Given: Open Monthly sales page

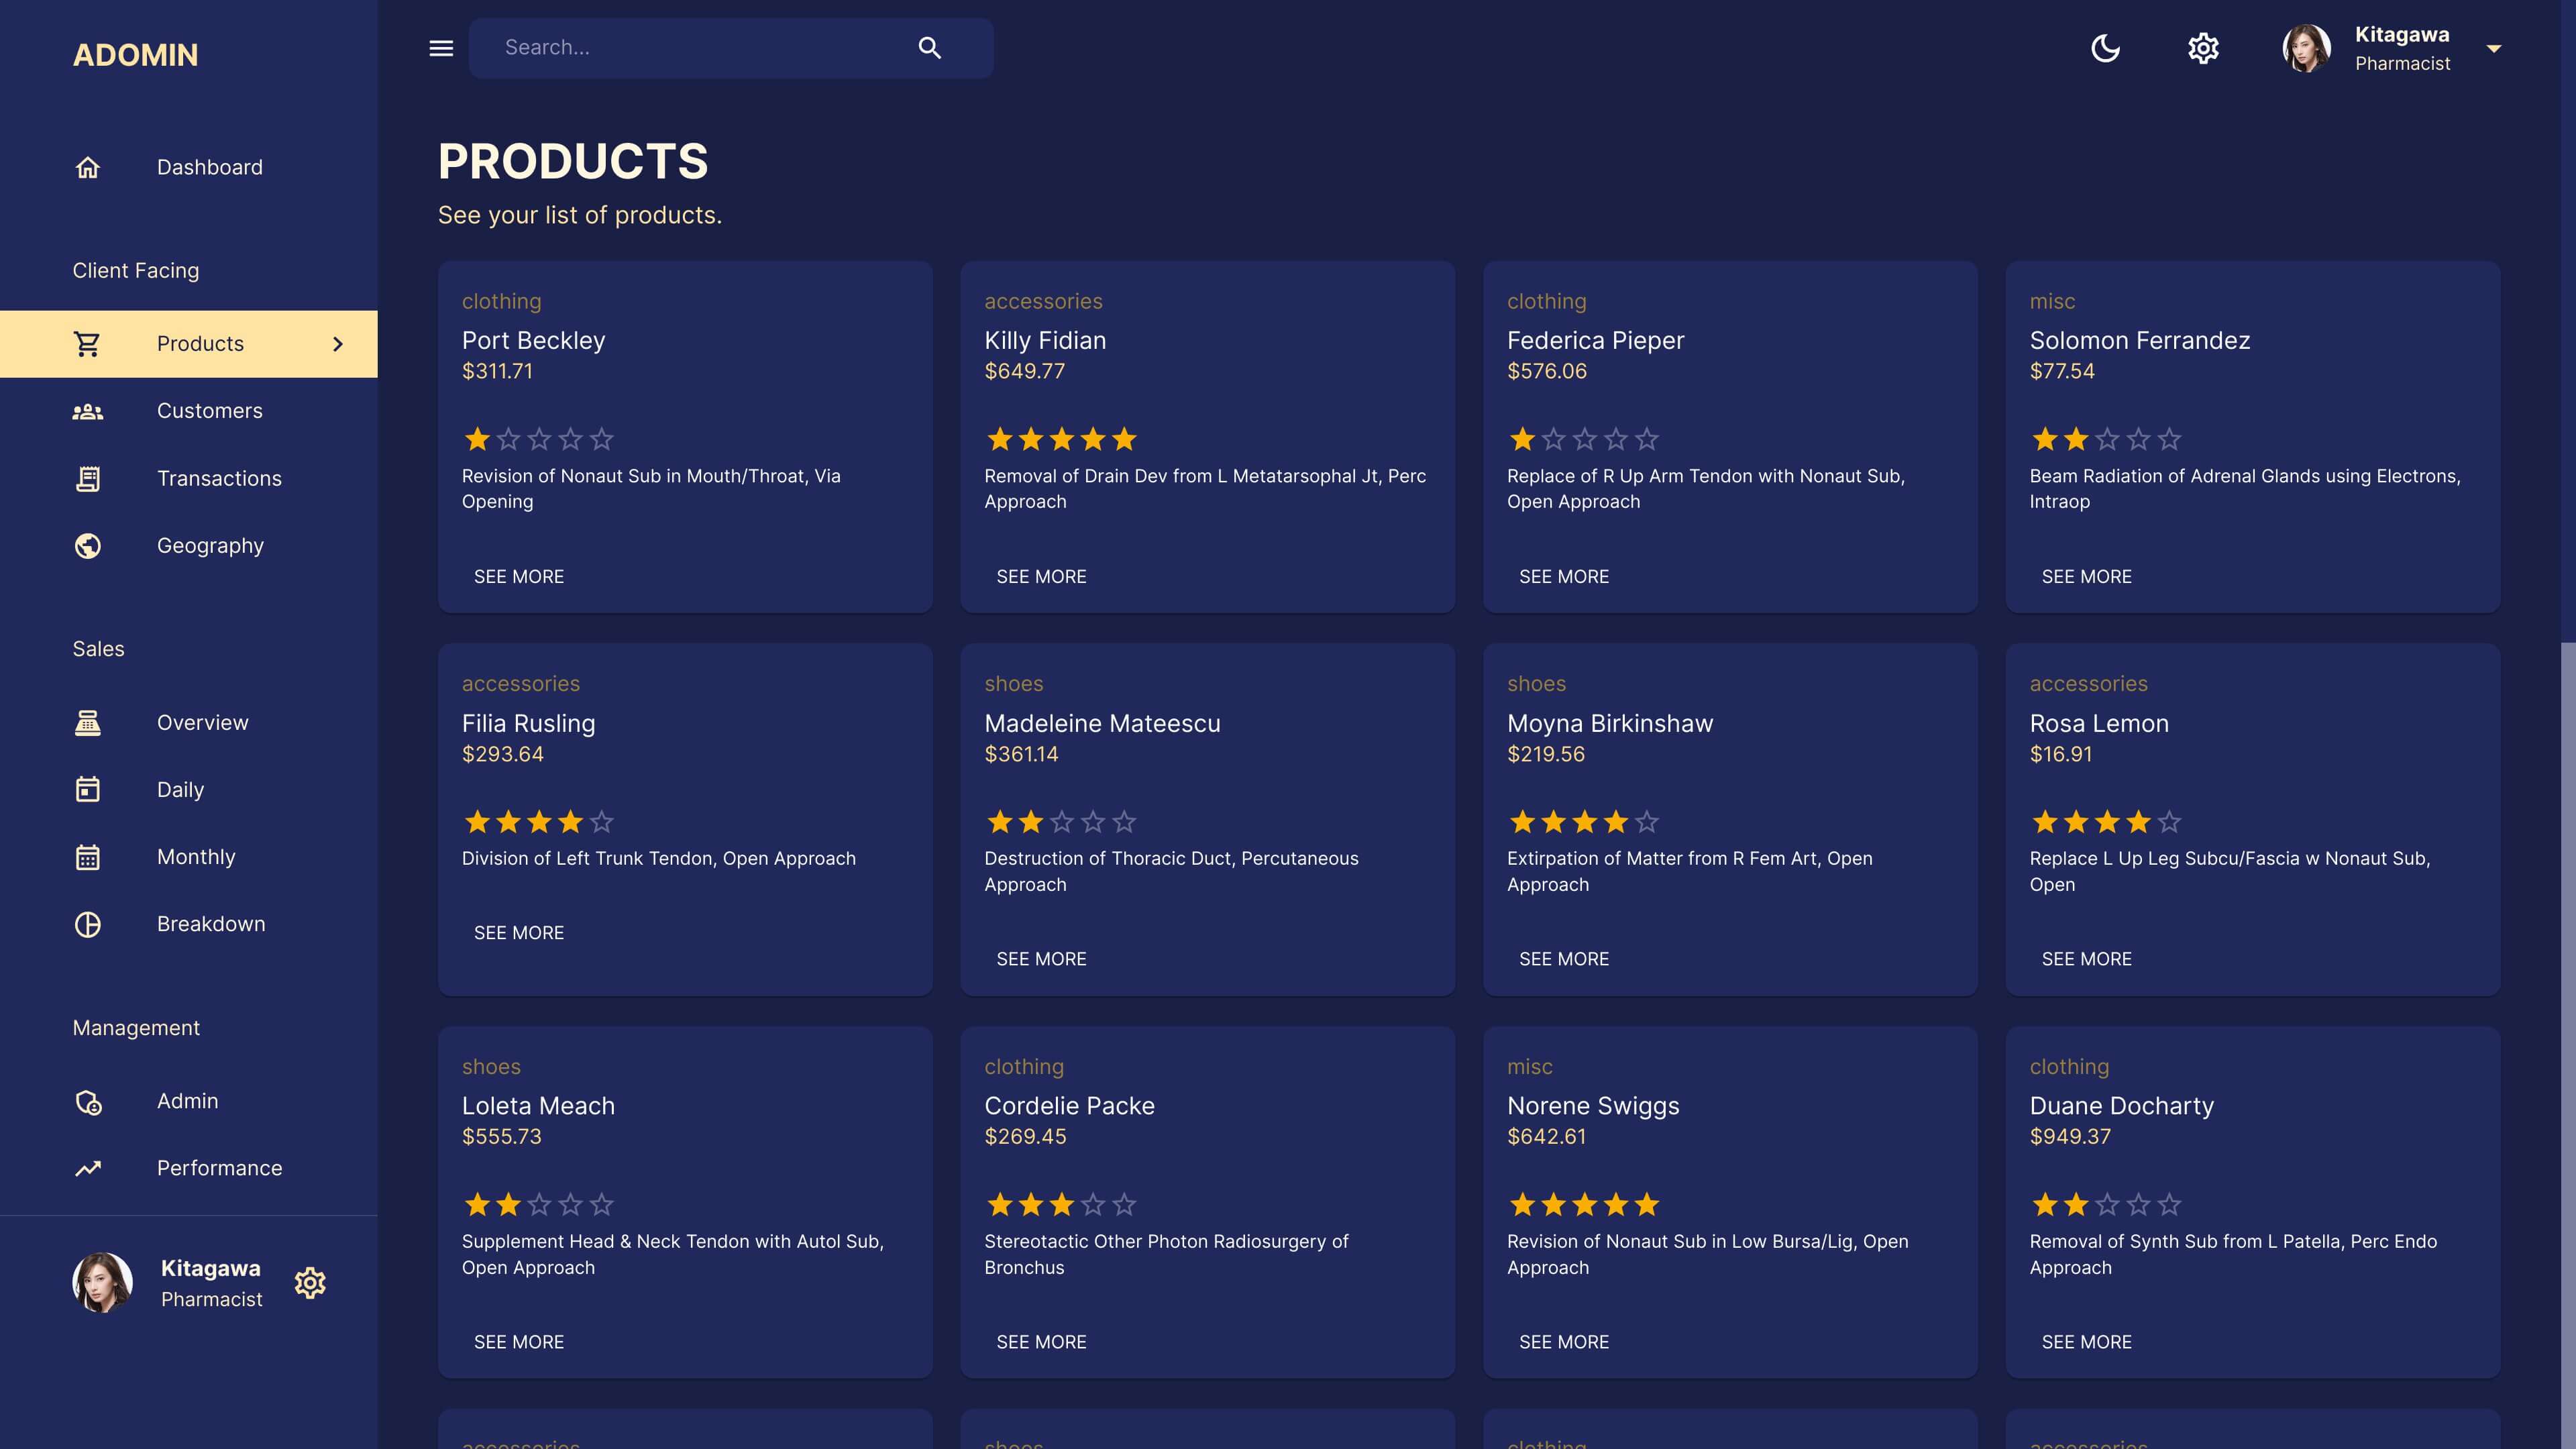Looking at the screenshot, I should tap(189, 857).
